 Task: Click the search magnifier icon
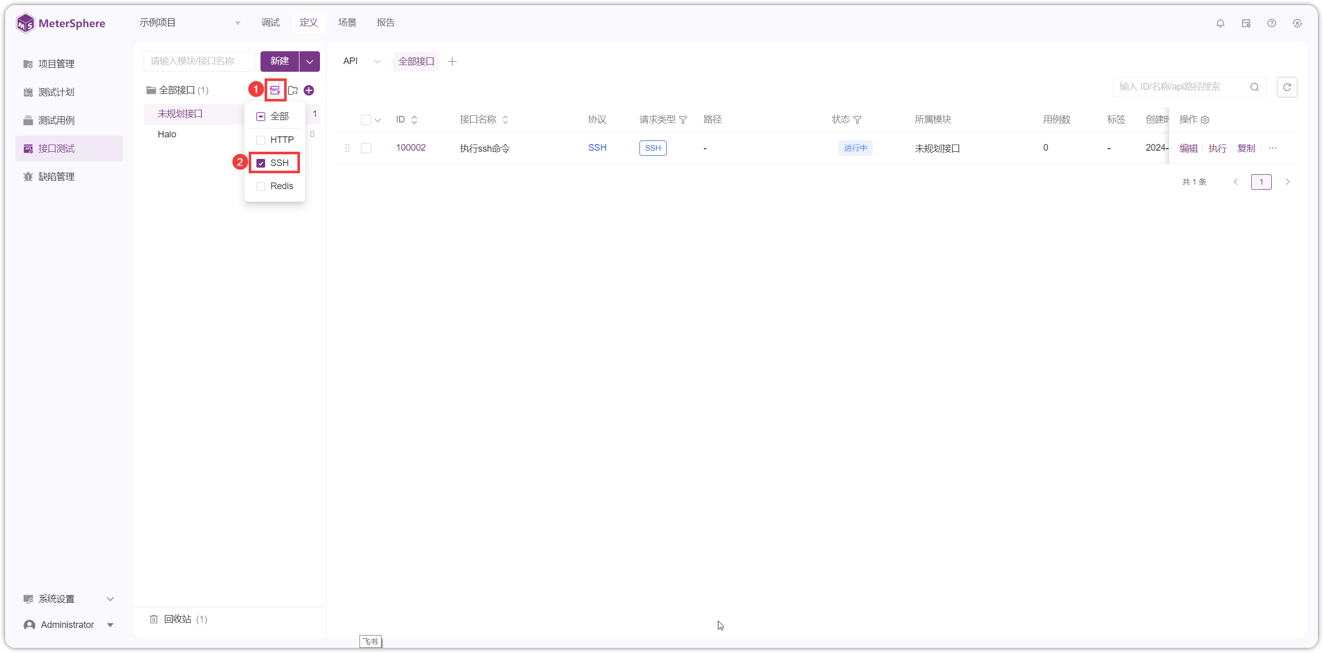coord(1255,87)
